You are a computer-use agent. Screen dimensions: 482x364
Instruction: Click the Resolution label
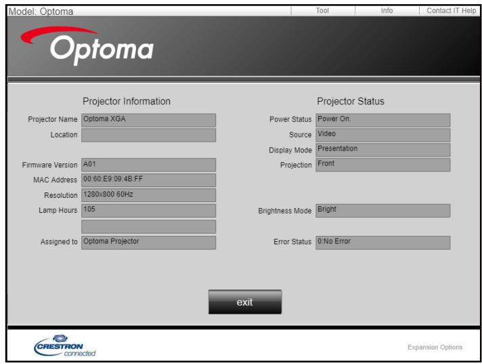click(x=61, y=195)
